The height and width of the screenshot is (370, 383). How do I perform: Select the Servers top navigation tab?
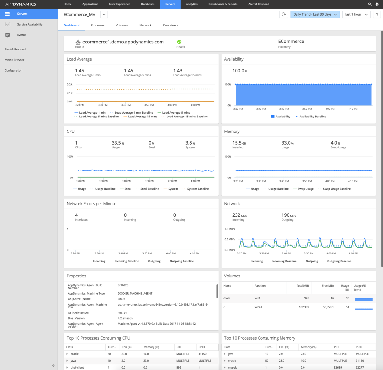[170, 4]
